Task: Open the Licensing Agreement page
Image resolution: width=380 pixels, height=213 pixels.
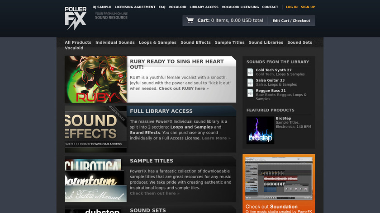Action: coord(135,7)
